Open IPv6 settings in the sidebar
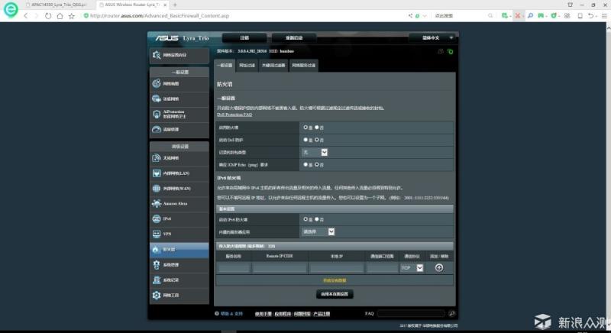Screen dimensions: 611x333 179,218
